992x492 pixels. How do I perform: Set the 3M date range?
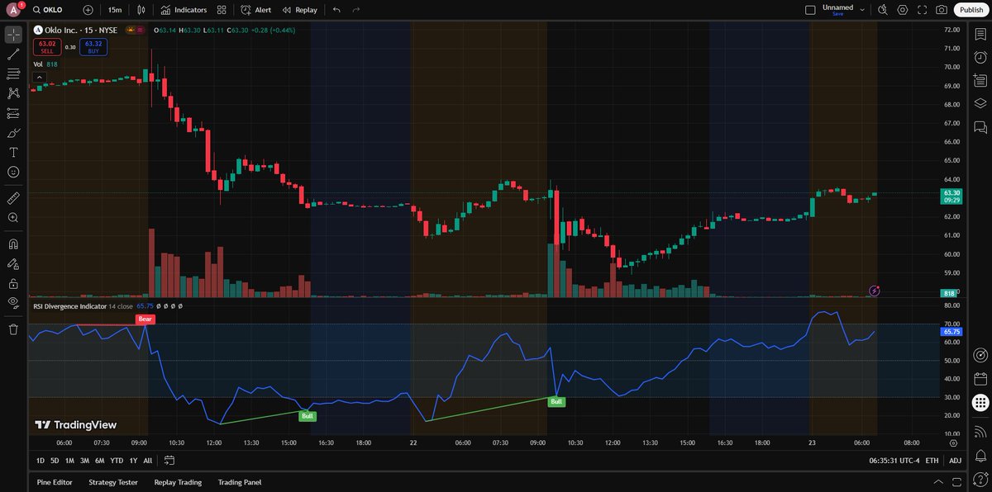pos(84,461)
